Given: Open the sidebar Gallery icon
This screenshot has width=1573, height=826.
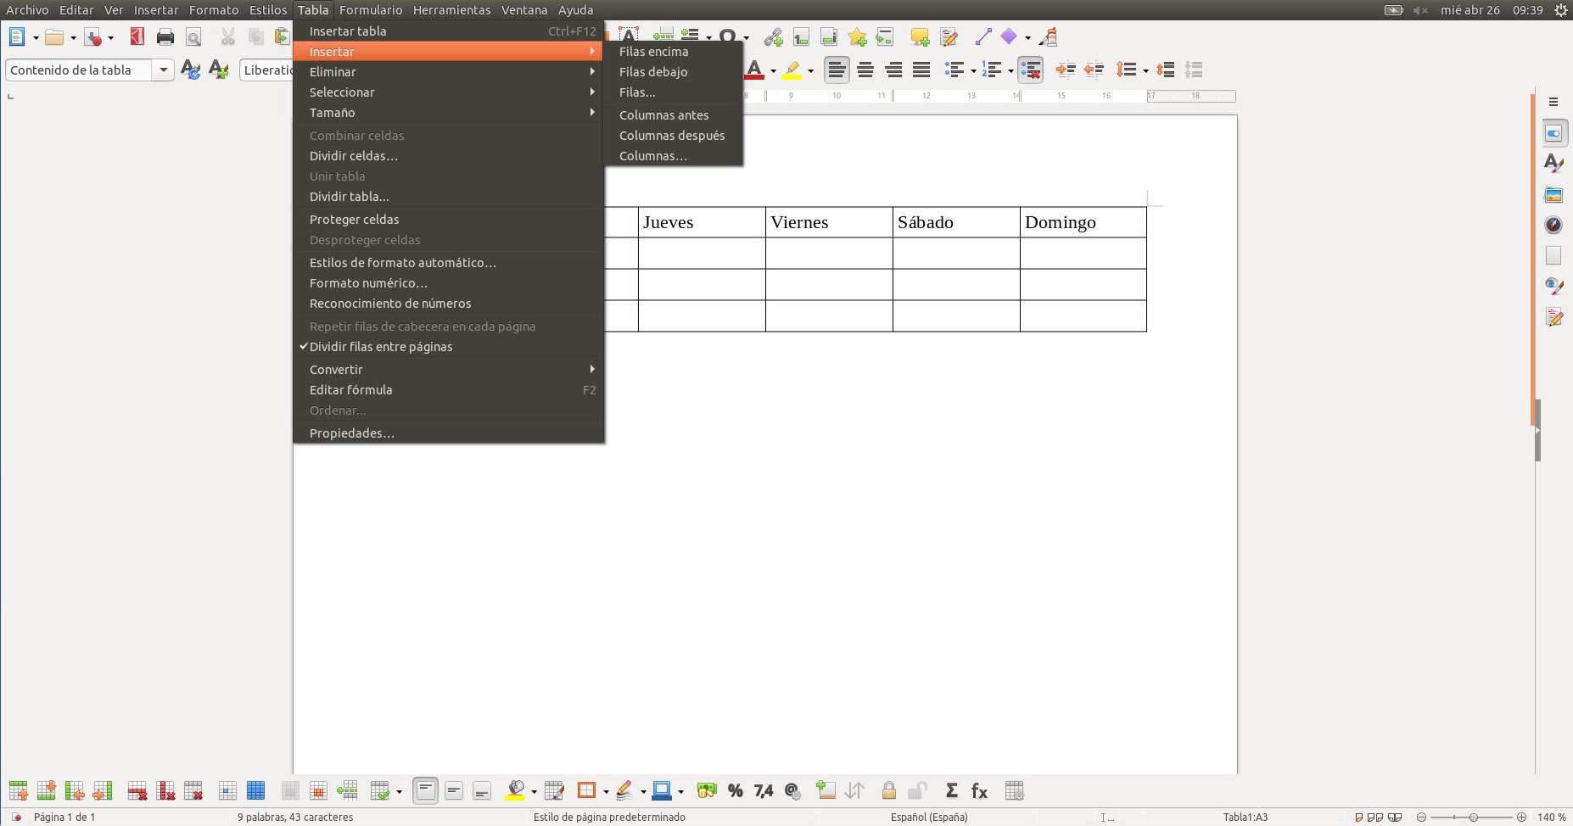Looking at the screenshot, I should pyautogui.click(x=1553, y=194).
